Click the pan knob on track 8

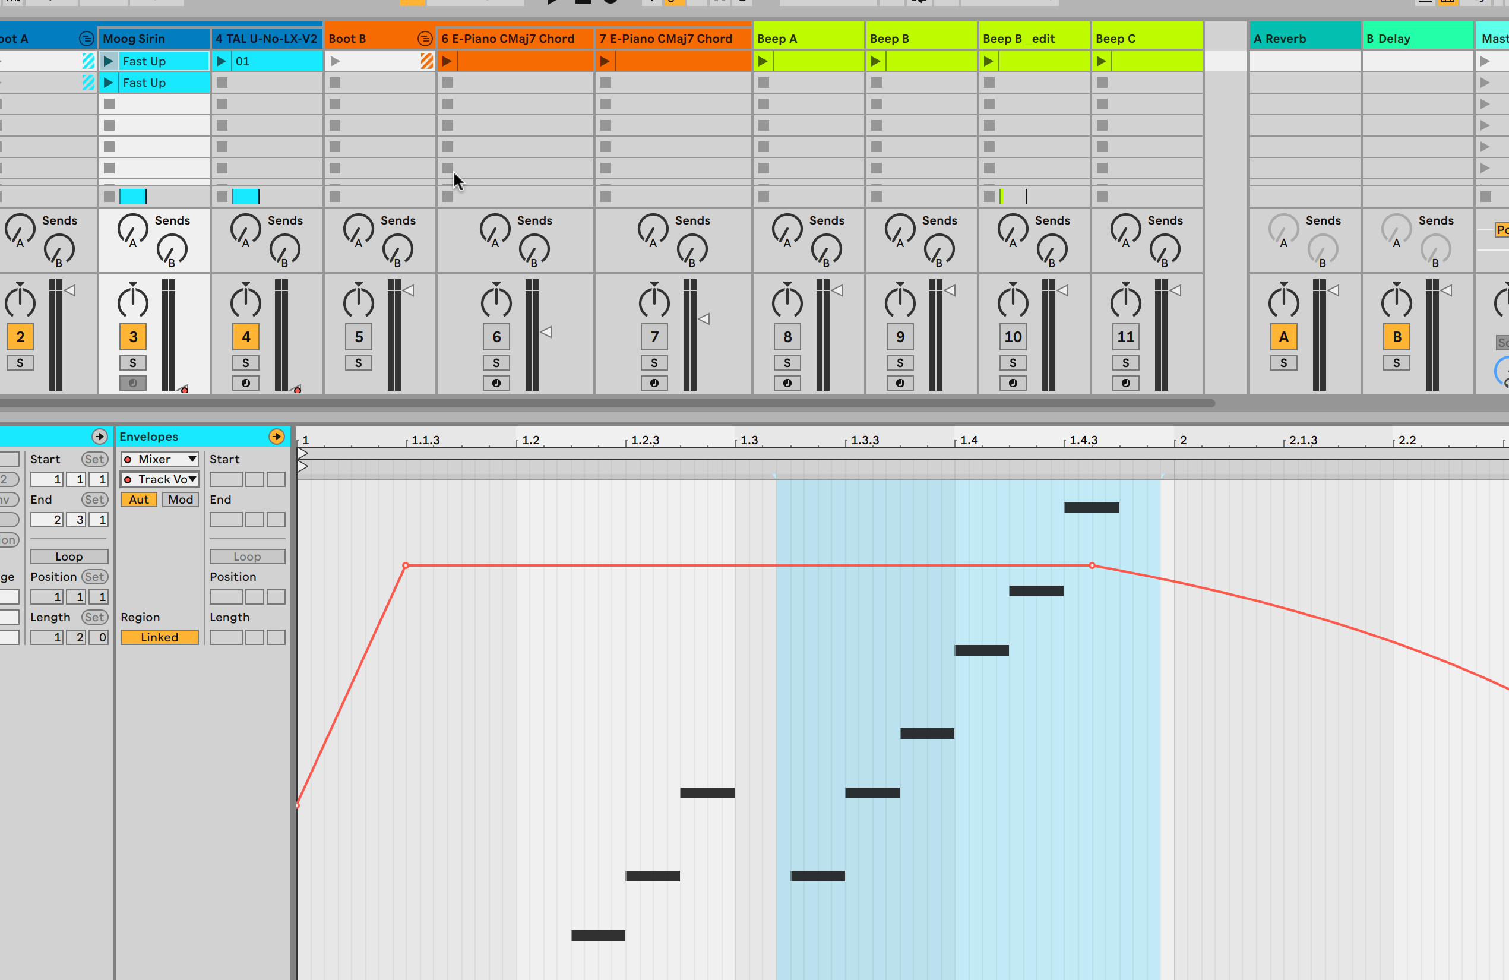pyautogui.click(x=787, y=301)
